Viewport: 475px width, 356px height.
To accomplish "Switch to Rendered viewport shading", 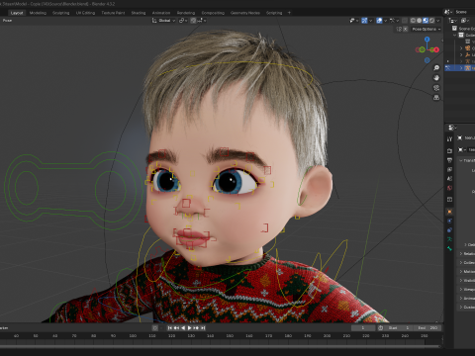I will tap(431, 21).
